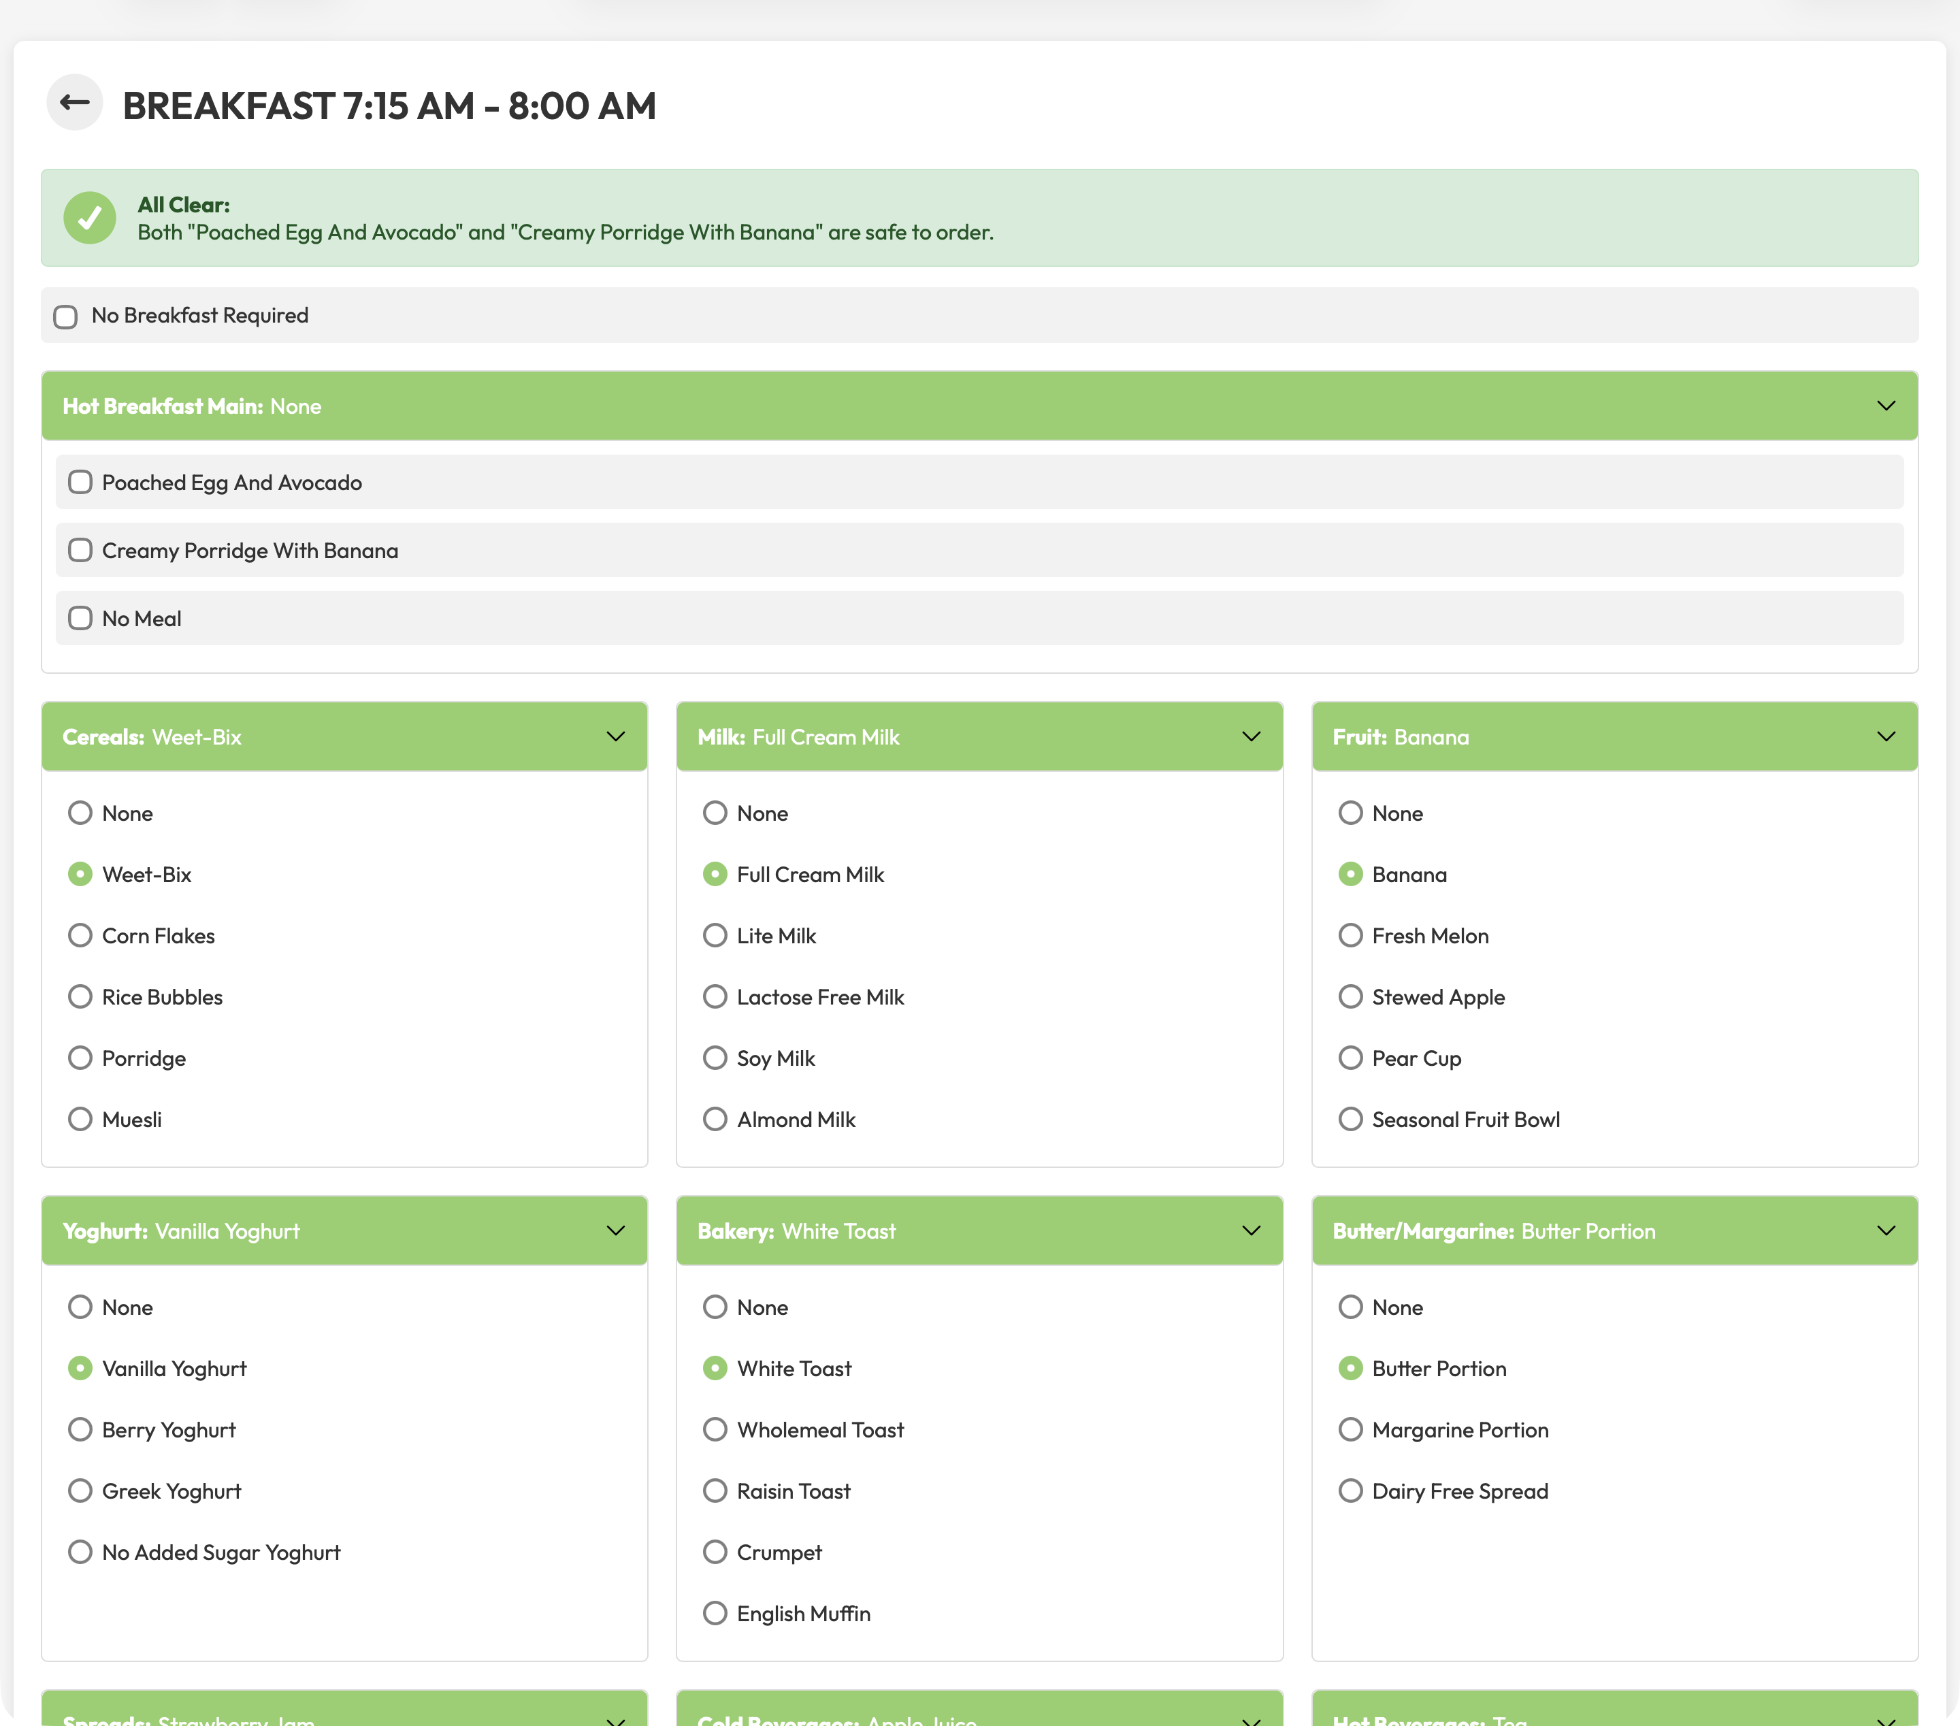This screenshot has width=1960, height=1726.
Task: Collapse the Yoghurt section chevron
Action: point(616,1231)
